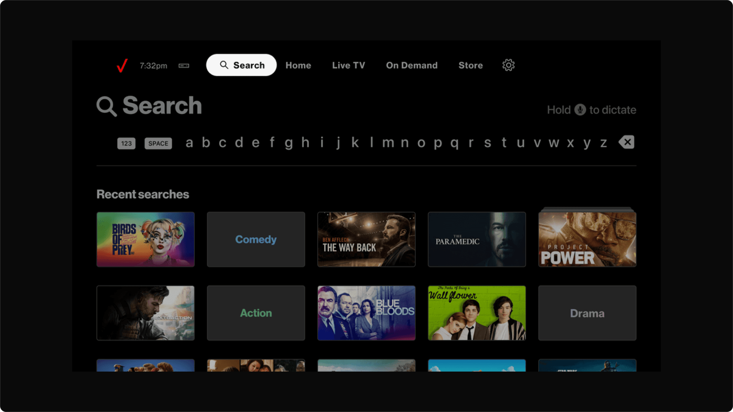Select letter t on the keyboard
This screenshot has width=733, height=412.
point(504,143)
